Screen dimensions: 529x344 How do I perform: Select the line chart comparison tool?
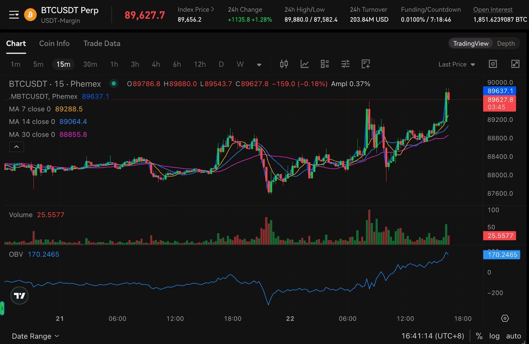305,64
